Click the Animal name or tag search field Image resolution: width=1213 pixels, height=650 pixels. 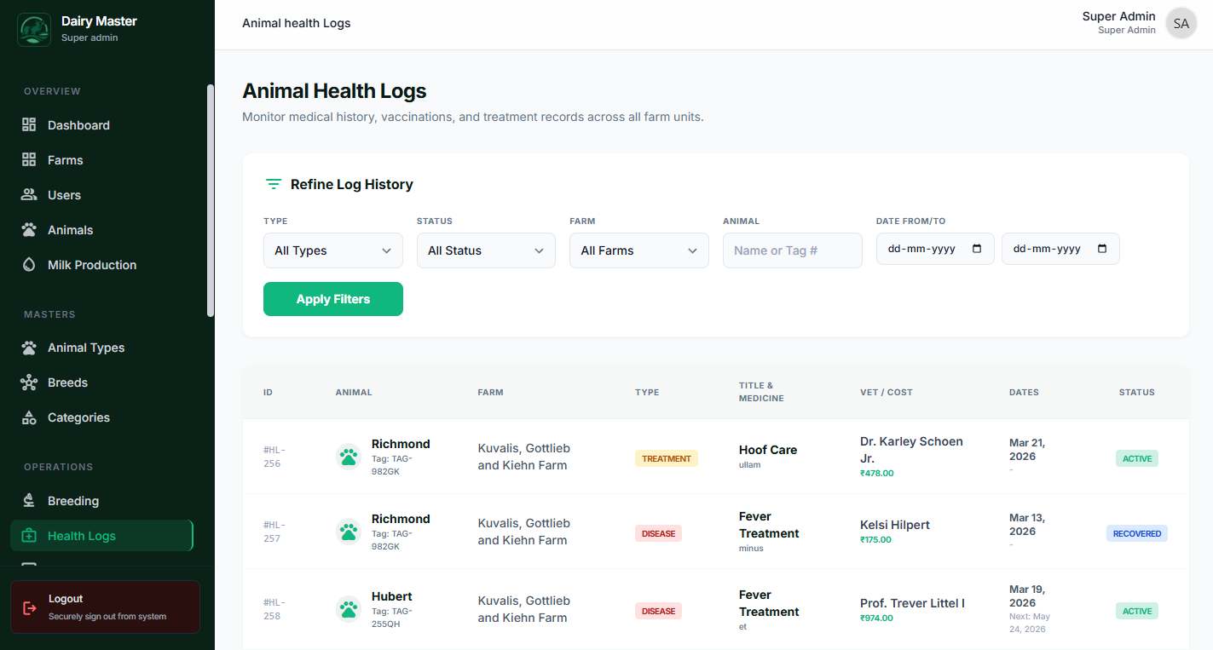click(x=792, y=250)
